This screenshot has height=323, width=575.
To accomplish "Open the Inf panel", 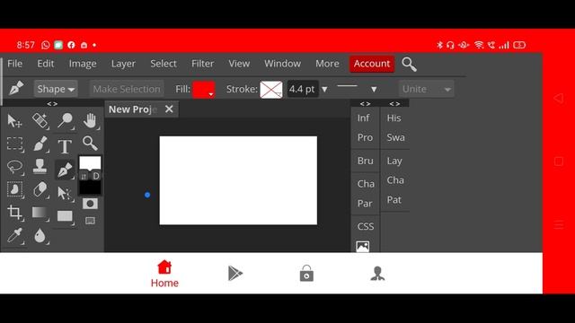I will (363, 118).
